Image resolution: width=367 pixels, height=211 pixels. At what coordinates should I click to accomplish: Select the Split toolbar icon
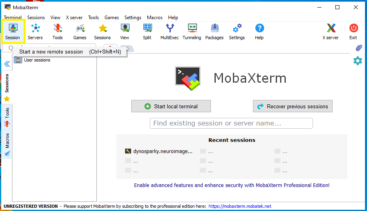point(147,32)
